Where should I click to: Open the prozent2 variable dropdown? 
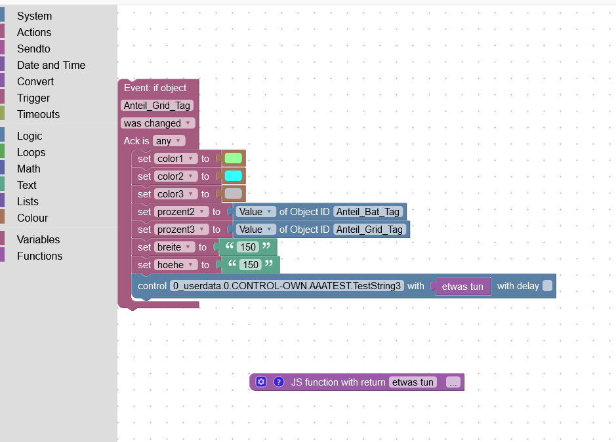181,212
